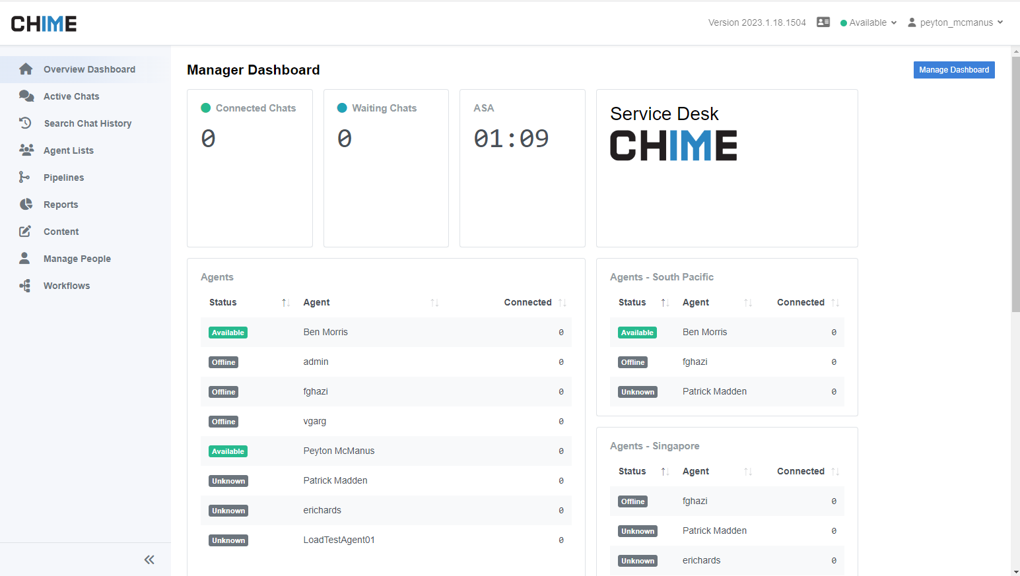Click the Reports pie chart icon
The width and height of the screenshot is (1020, 576).
point(26,204)
